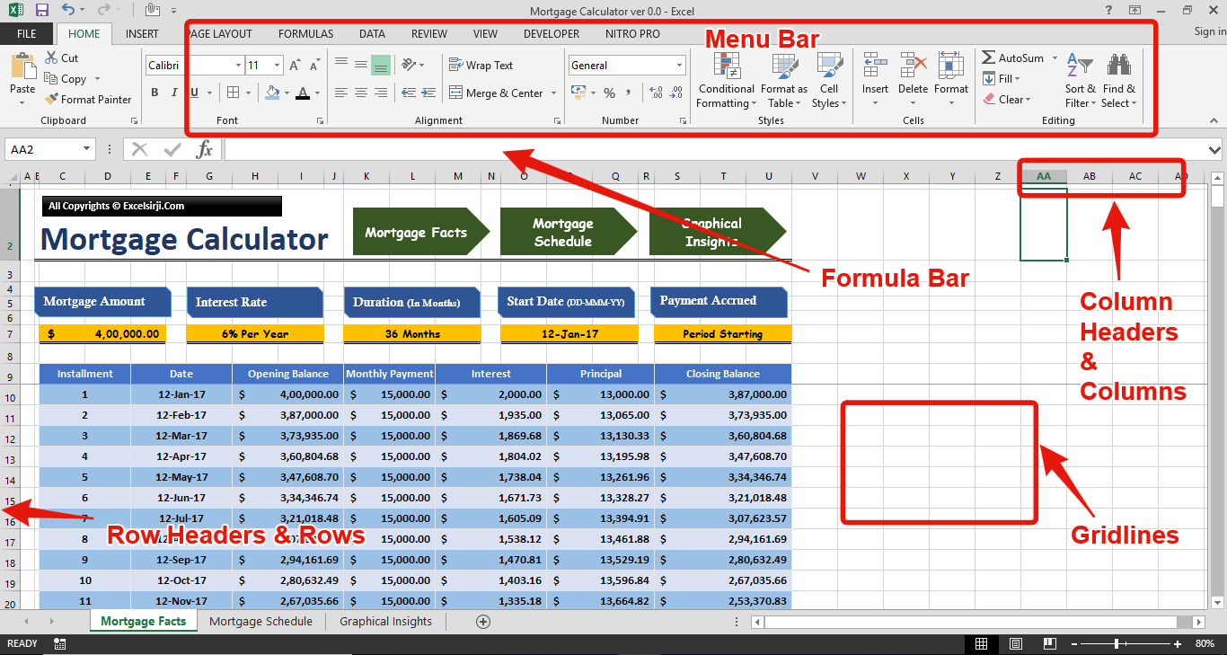Screen dimensions: 1227x655
Task: Switch to Page Break Preview icon
Action: tap(1048, 643)
